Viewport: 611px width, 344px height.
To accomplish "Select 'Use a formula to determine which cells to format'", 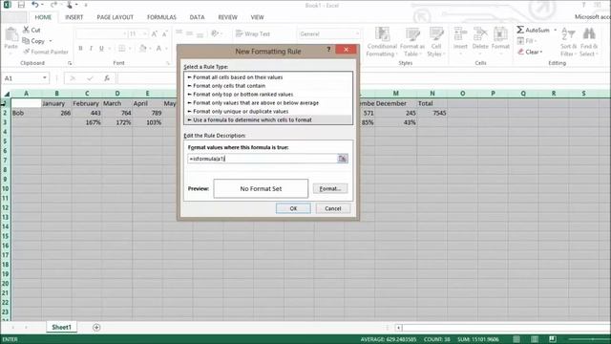I will [268, 120].
